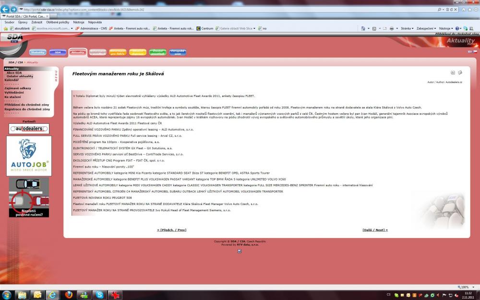Open Firefox from the taskbar
Screen dimensions: 480x300
[69, 295]
